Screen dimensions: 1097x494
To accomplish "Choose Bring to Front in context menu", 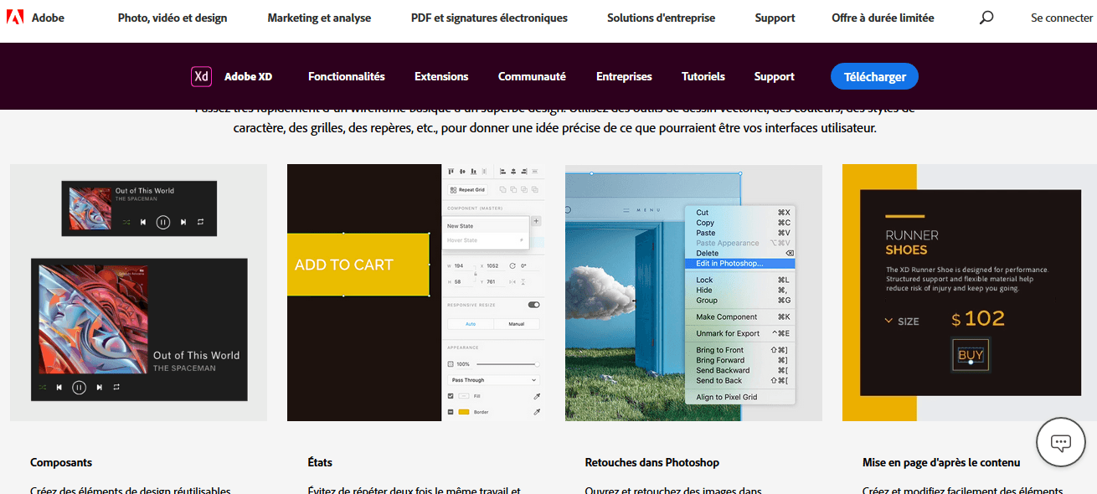I will (741, 350).
